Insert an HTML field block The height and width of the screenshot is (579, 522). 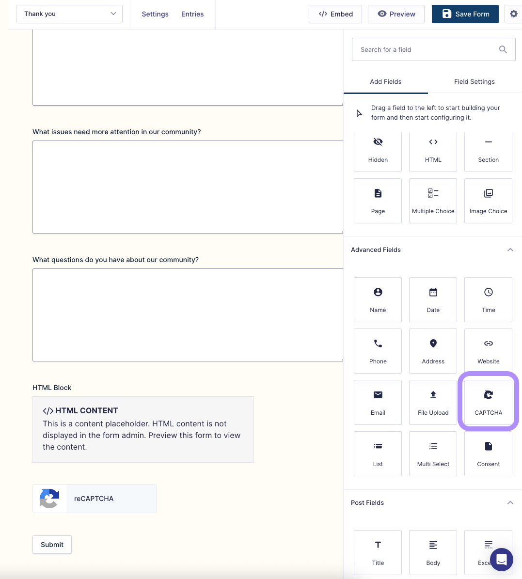[433, 150]
